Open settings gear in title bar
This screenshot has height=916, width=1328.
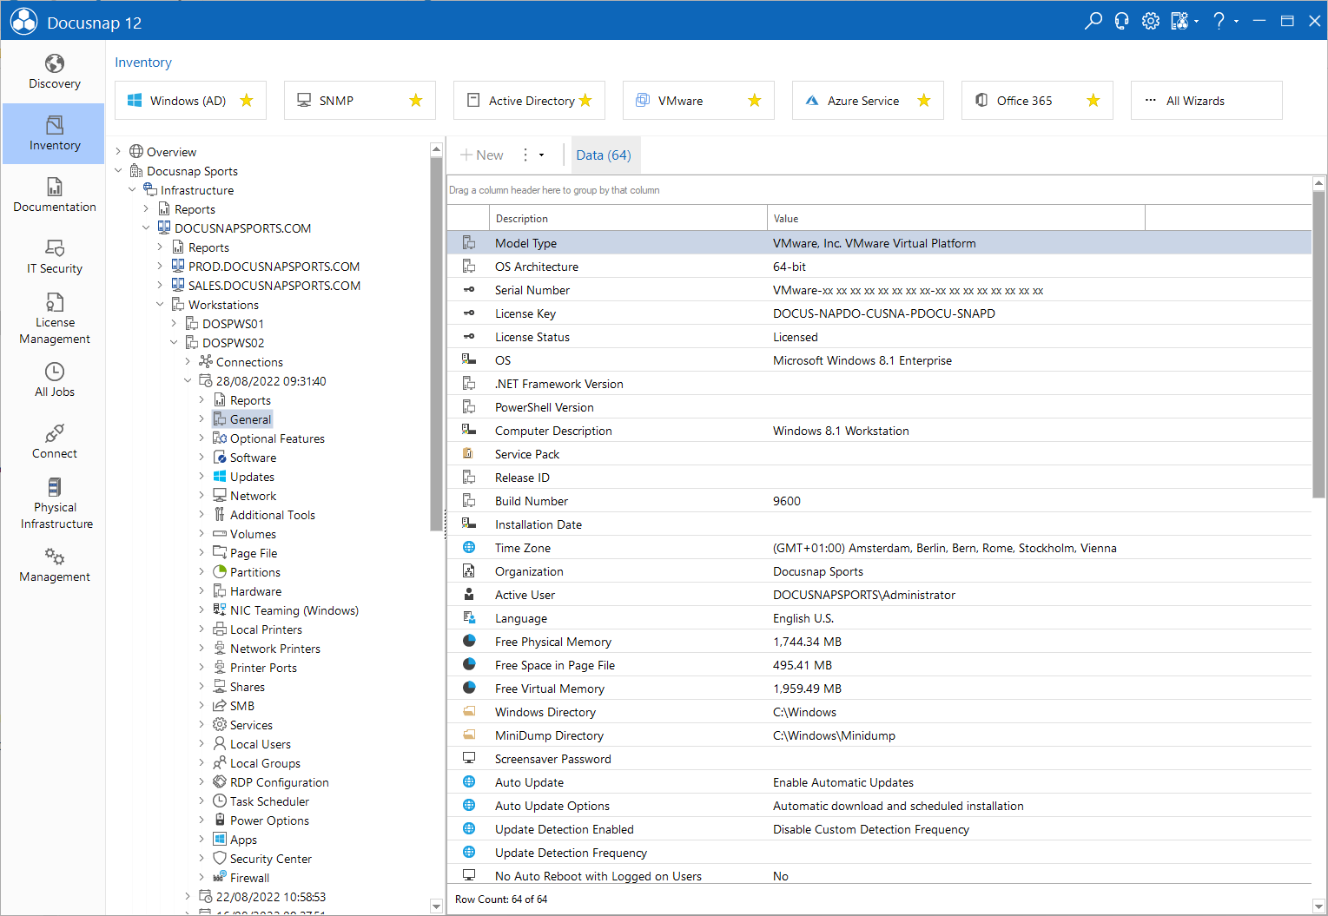pyautogui.click(x=1150, y=21)
